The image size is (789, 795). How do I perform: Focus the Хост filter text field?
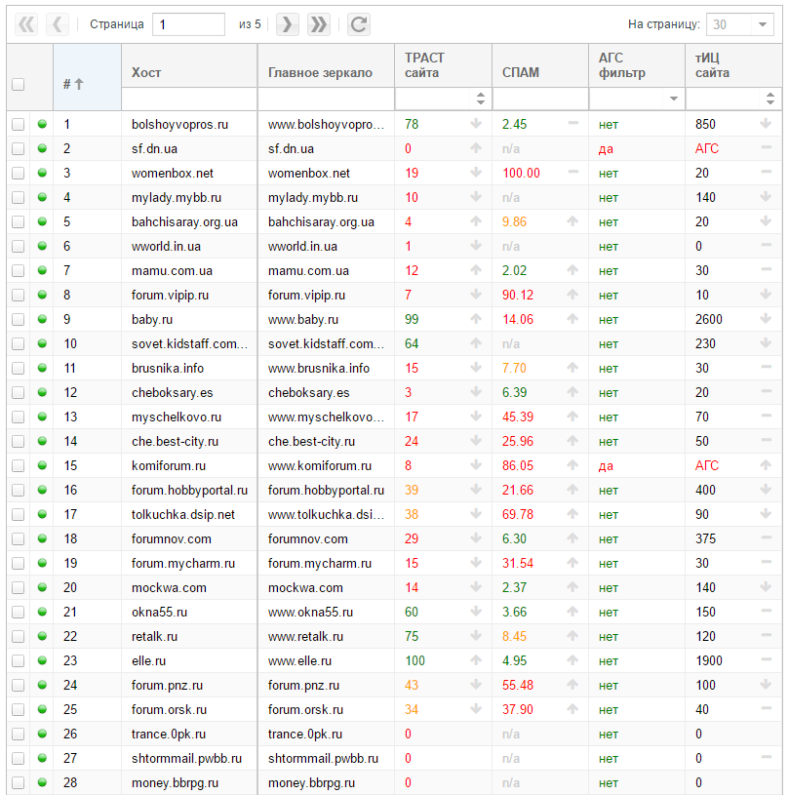click(189, 99)
